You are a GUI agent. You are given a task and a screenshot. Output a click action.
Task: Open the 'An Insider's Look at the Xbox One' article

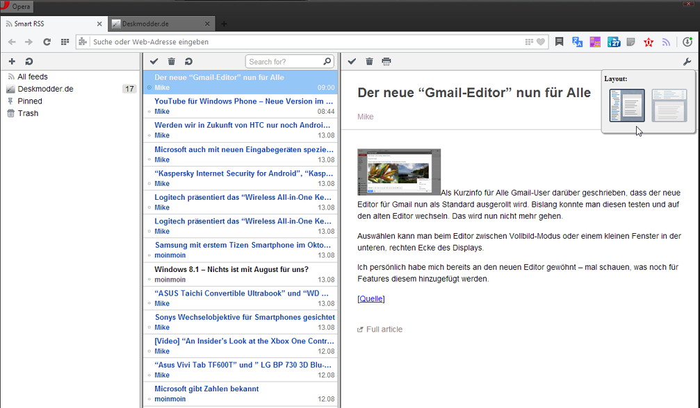241,346
